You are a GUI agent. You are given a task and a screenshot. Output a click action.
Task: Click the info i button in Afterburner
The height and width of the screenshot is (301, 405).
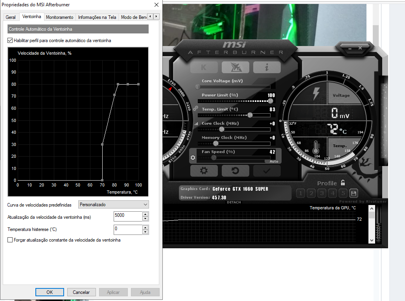pyautogui.click(x=267, y=67)
